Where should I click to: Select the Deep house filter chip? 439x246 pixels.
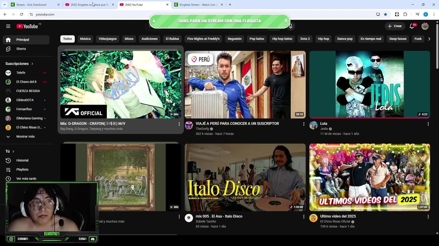click(398, 39)
